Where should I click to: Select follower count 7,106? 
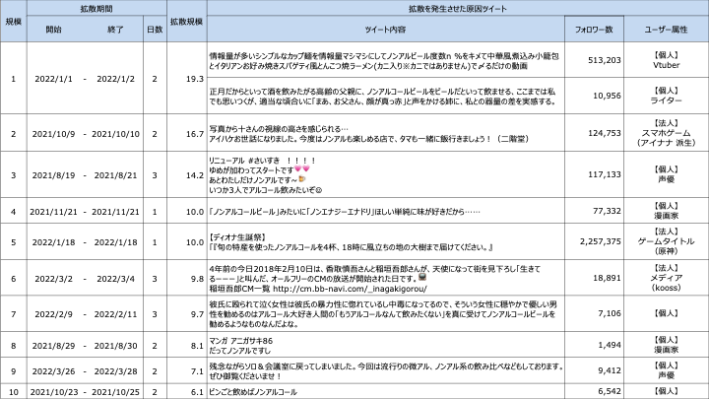point(610,313)
